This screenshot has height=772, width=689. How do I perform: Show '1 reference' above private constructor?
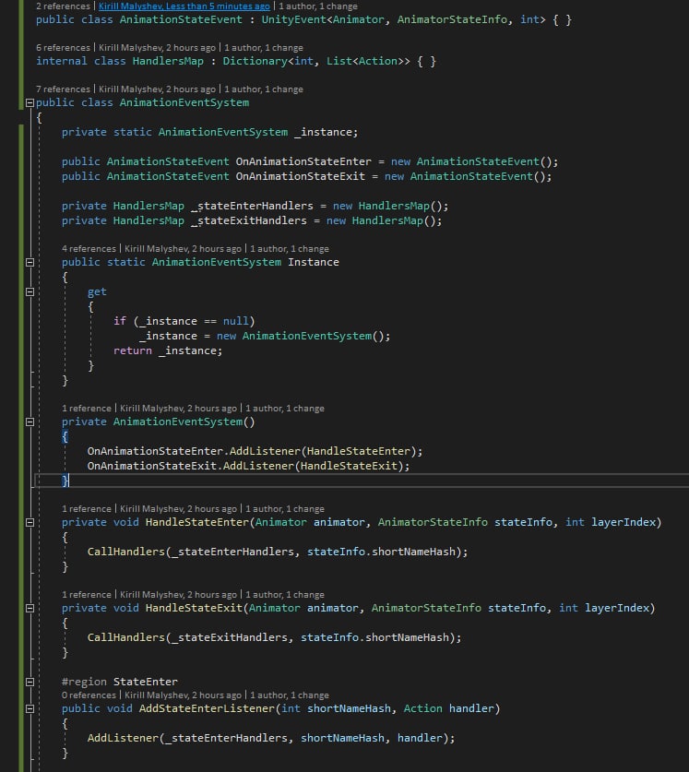coord(87,409)
